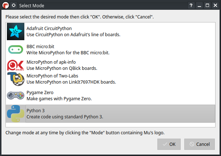Pick the MicroPython of Two-Labs mode
The width and height of the screenshot is (221, 156).
click(x=110, y=79)
